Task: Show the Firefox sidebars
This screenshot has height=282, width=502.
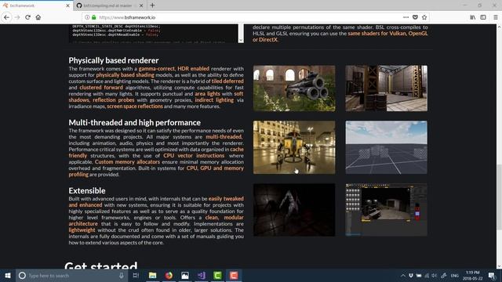Action: pyautogui.click(x=483, y=17)
